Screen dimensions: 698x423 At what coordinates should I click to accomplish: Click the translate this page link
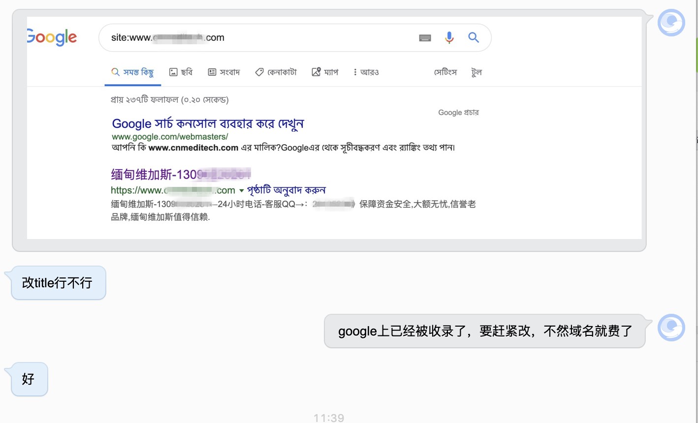point(286,190)
